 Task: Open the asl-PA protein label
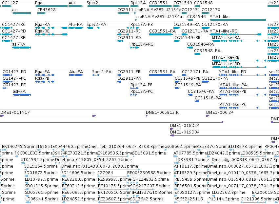click(x=19, y=92)
